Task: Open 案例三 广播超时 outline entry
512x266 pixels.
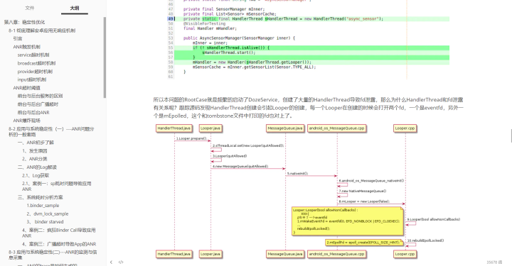Action: click(x=59, y=244)
